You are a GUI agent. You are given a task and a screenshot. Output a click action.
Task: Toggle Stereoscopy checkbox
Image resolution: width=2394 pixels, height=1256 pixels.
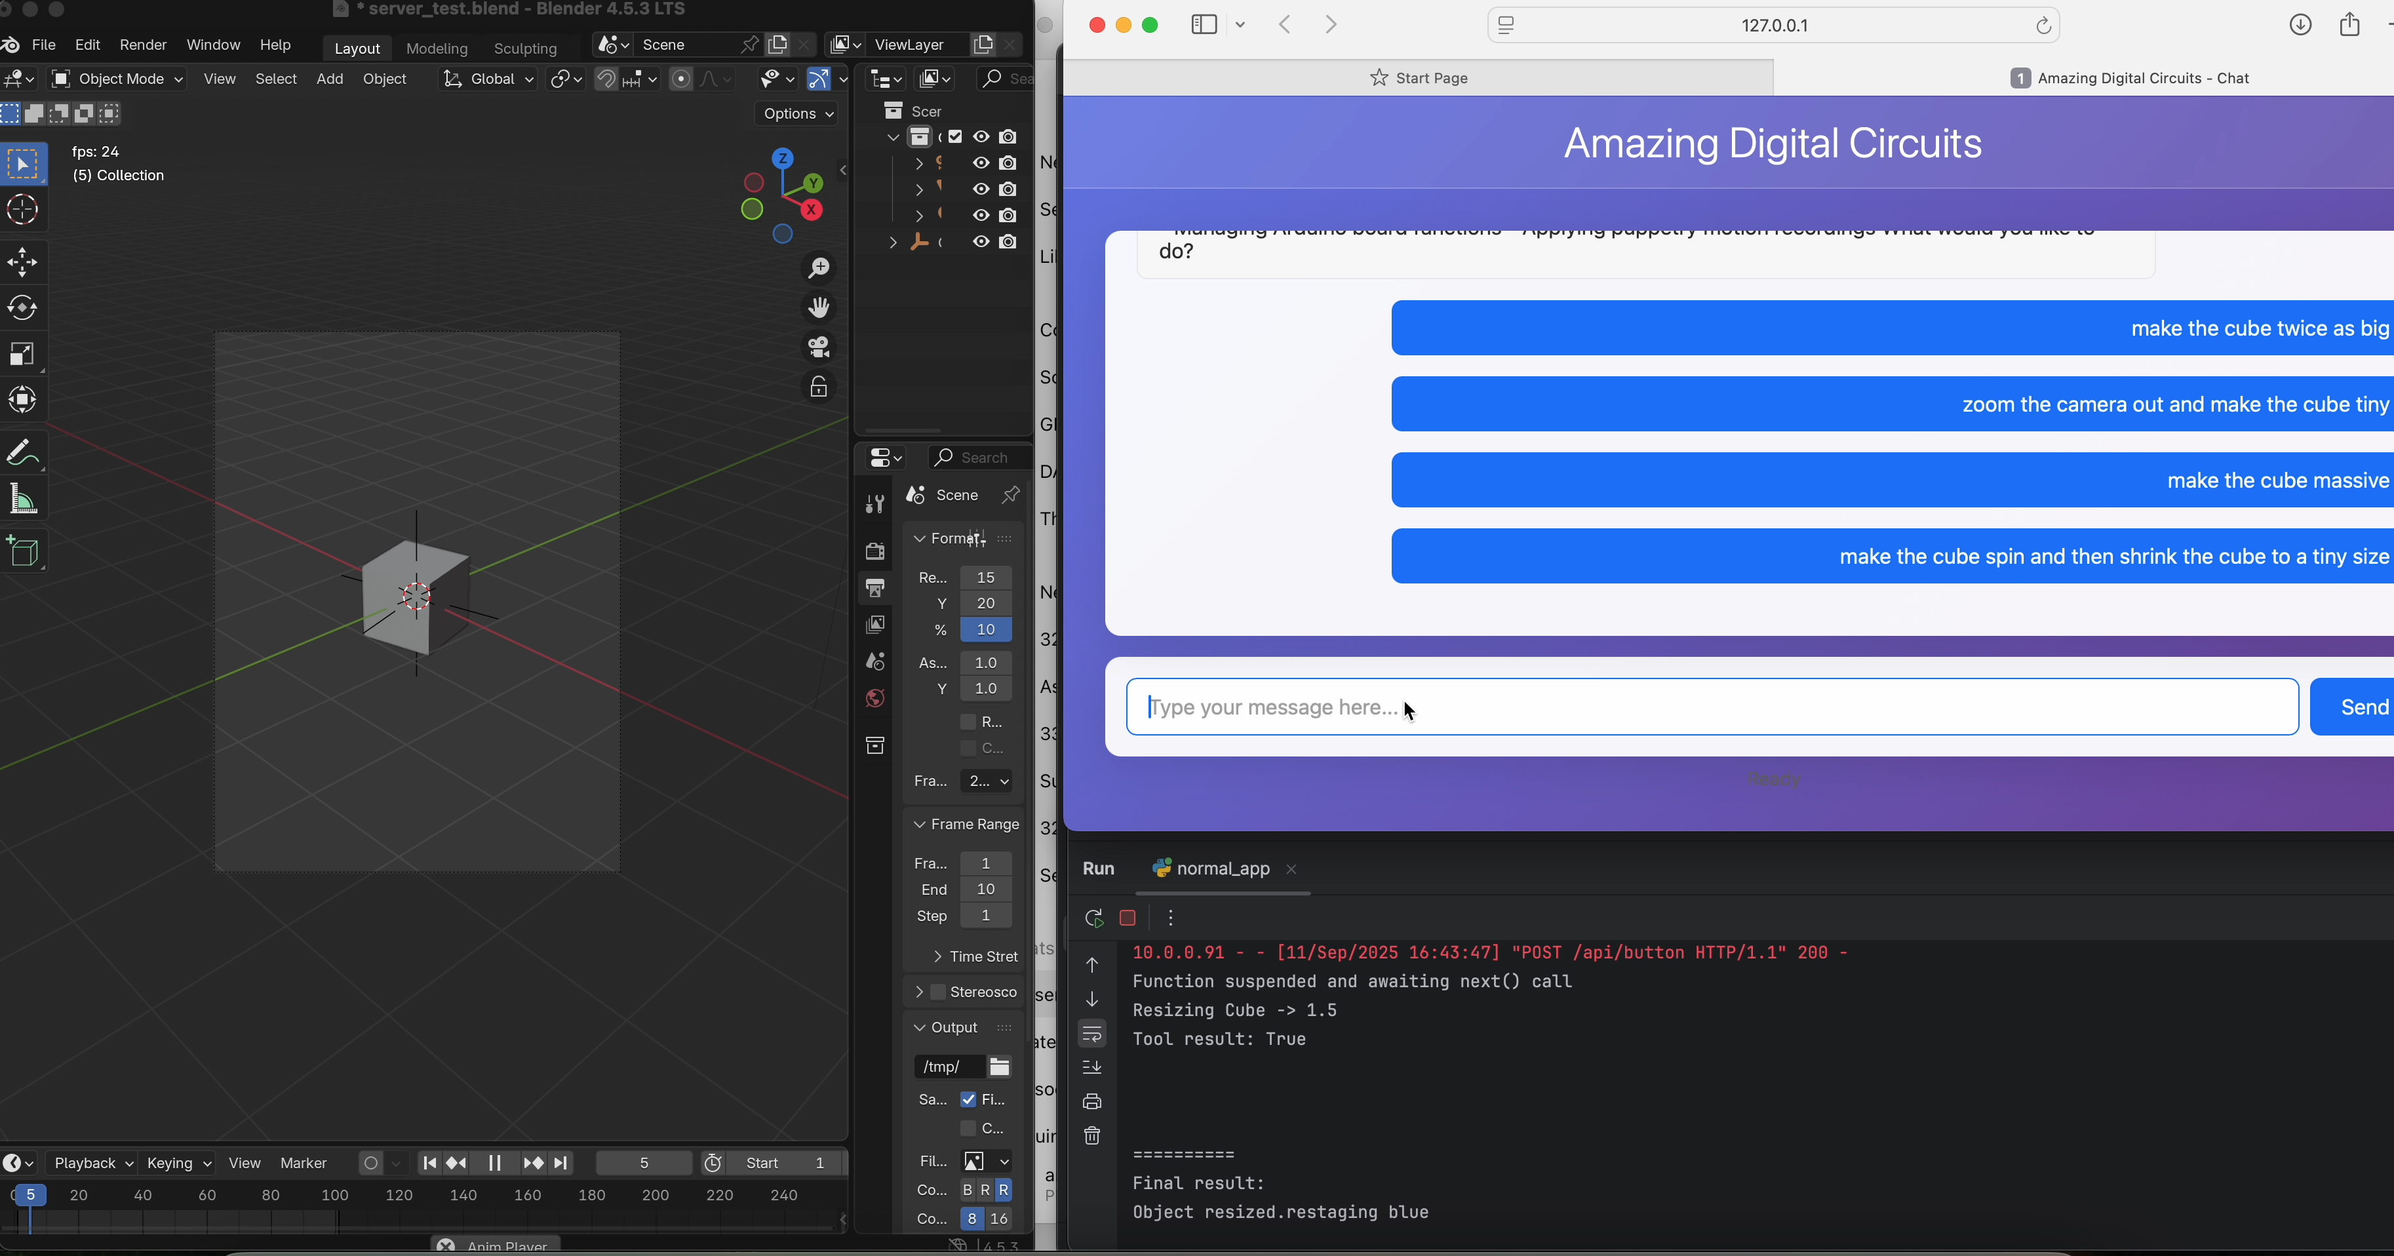[x=939, y=992]
